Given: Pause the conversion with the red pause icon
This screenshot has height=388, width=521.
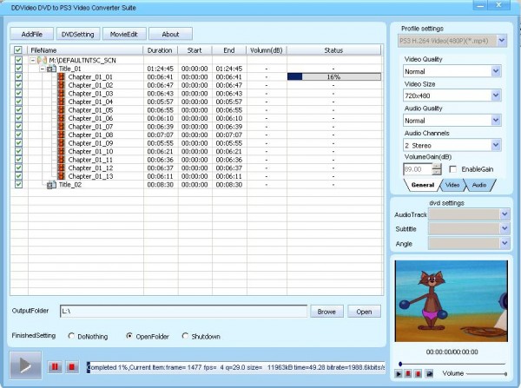Looking at the screenshot, I should (x=54, y=368).
